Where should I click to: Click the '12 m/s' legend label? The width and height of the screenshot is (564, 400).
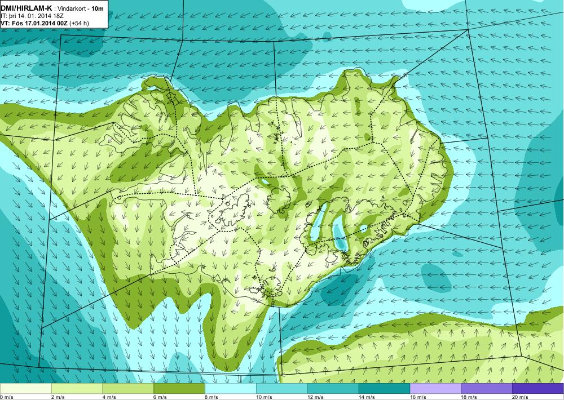pyautogui.click(x=315, y=397)
